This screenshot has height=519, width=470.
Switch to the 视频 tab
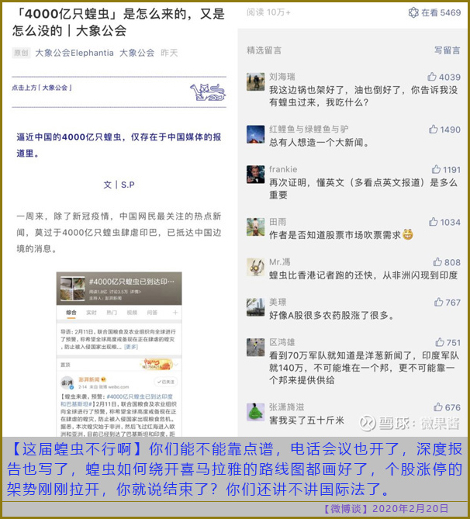(132, 313)
